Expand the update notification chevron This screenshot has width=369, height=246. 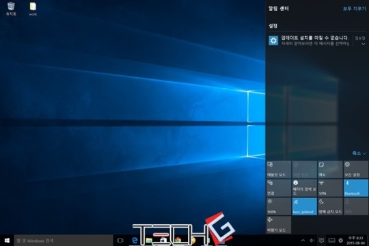[364, 44]
